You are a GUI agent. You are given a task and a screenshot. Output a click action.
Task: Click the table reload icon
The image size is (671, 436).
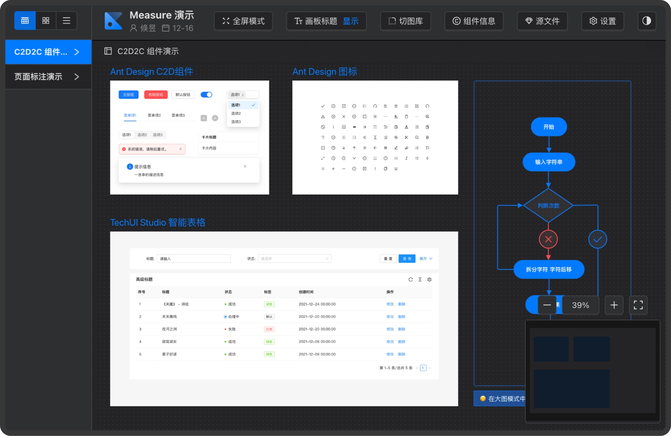(410, 279)
